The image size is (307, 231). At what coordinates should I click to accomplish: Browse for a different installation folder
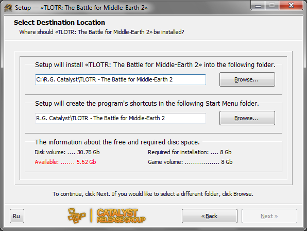click(x=247, y=79)
